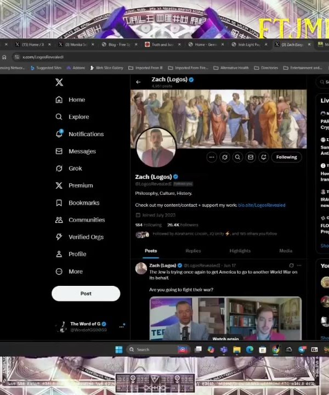
Task: Open Premium in the sidebar
Action: click(x=74, y=185)
